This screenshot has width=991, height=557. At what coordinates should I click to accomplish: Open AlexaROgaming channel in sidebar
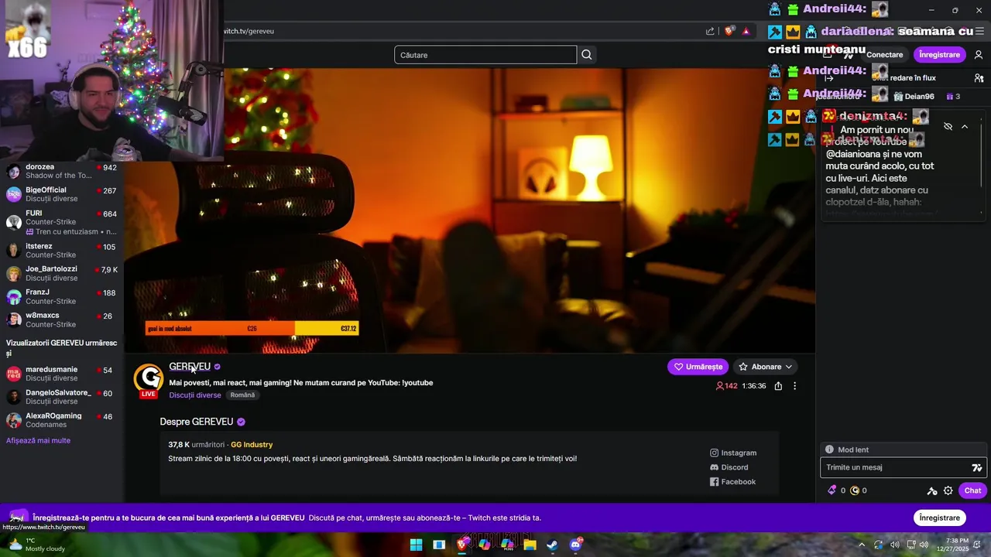62,420
